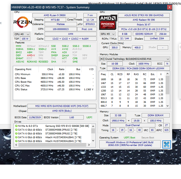Click the Windows 10 Professional build text box
The width and height of the screenshot is (181, 179).
(x=130, y=144)
